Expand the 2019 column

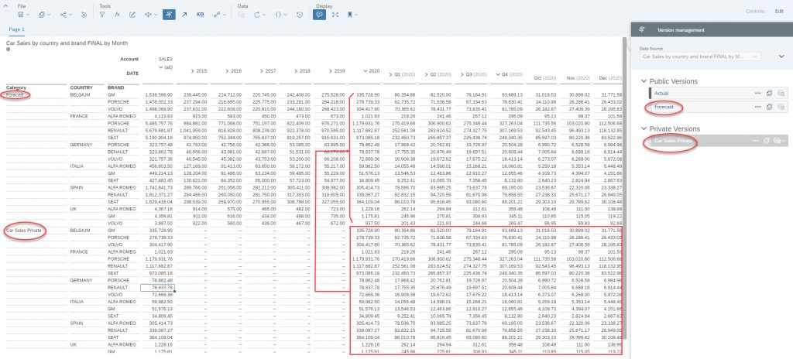[330, 71]
